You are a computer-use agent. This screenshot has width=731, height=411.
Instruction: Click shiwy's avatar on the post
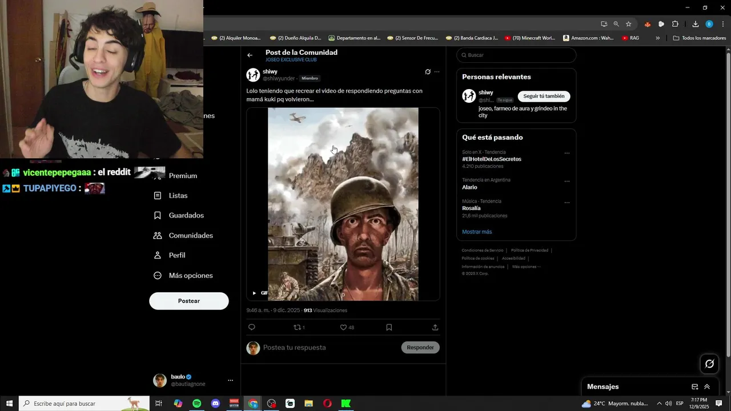pos(253,75)
